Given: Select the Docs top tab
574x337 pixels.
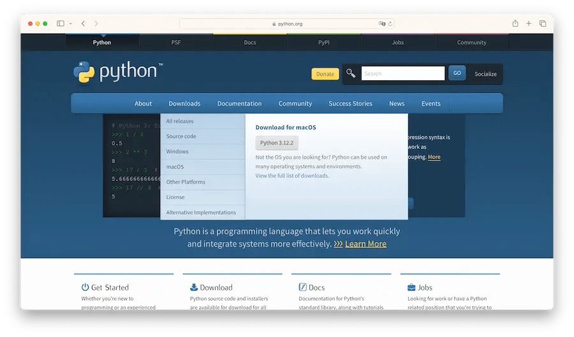Looking at the screenshot, I should coord(250,43).
